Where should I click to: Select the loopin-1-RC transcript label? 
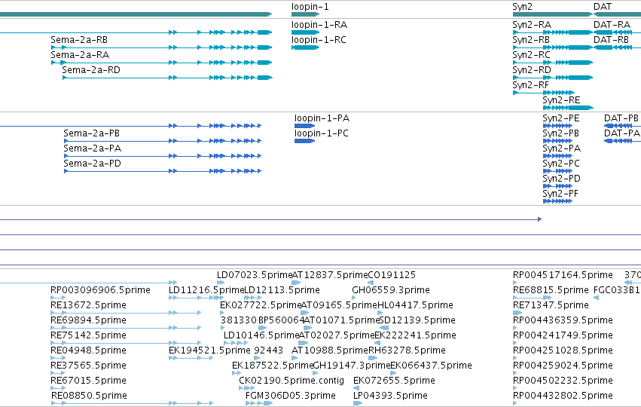point(319,40)
